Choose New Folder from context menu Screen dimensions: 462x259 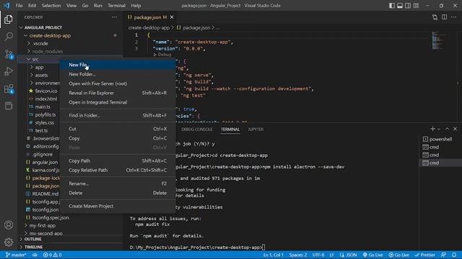118,74
